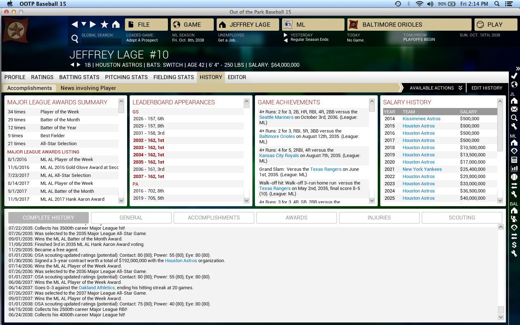Switch to the BATTING STATS tab
The image size is (520, 325).
click(x=79, y=77)
